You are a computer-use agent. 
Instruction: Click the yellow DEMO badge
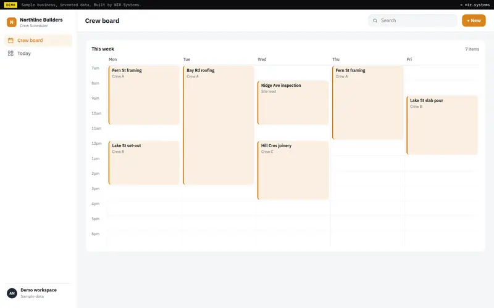coord(10,5)
